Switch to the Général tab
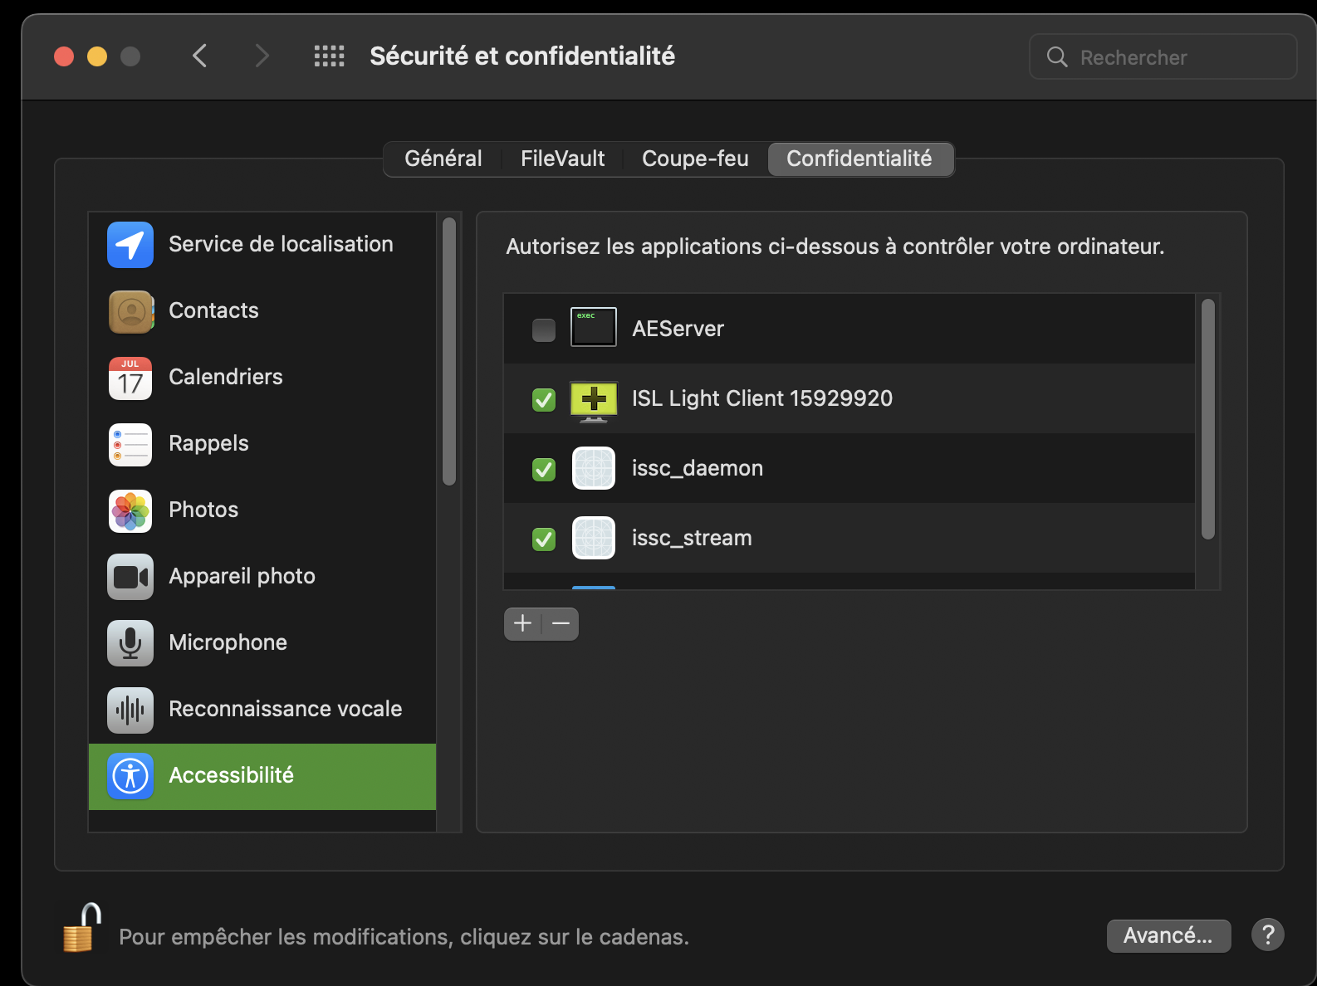 pos(443,159)
